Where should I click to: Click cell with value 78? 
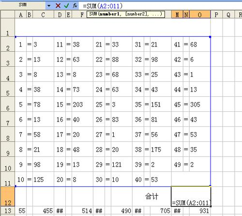click(43, 105)
